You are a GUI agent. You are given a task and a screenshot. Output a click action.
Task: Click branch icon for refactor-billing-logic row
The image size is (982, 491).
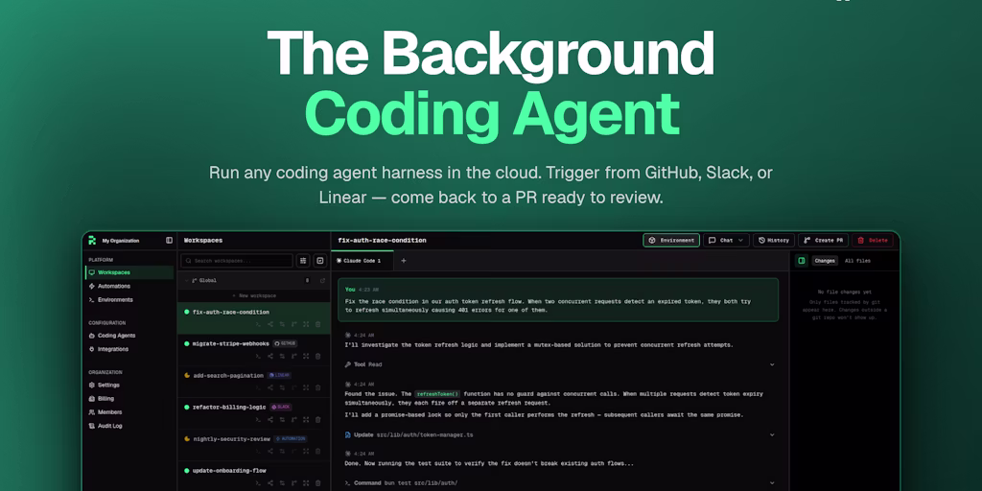(293, 420)
